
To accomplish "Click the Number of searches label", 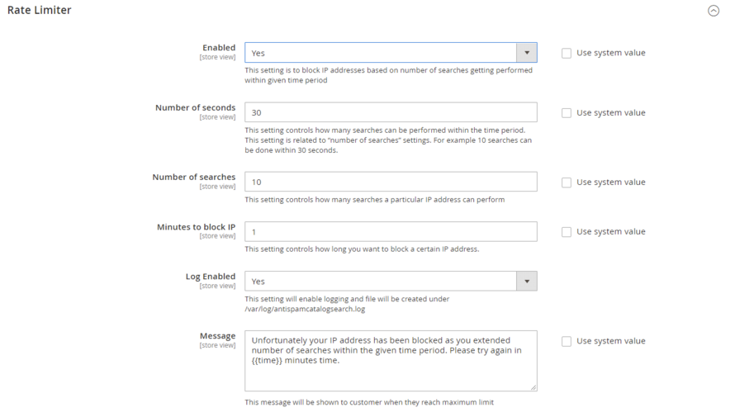I will pyautogui.click(x=193, y=177).
